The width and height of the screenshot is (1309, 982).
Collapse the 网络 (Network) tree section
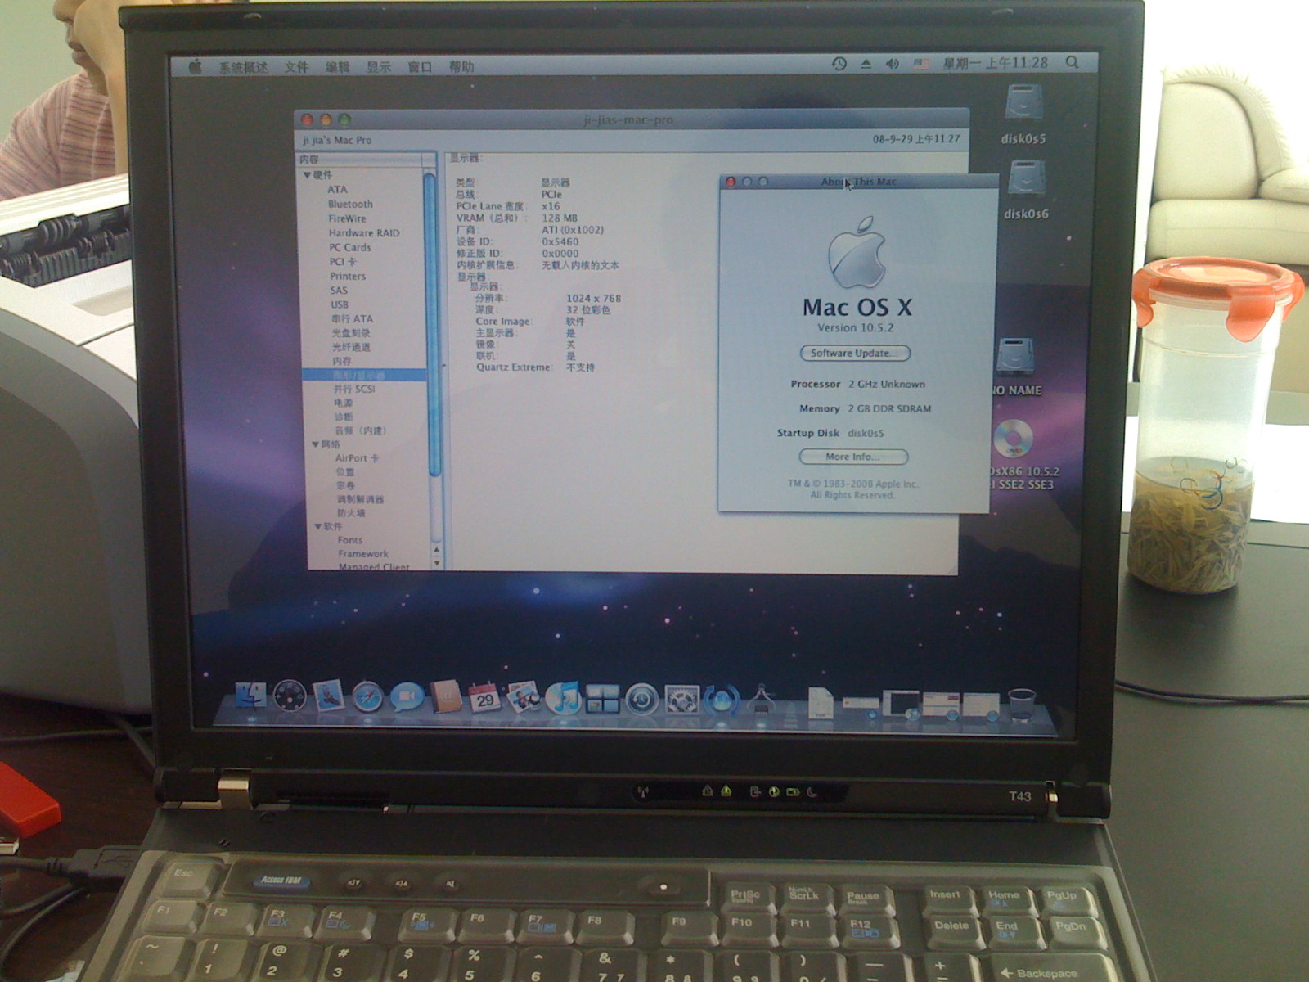pos(316,444)
